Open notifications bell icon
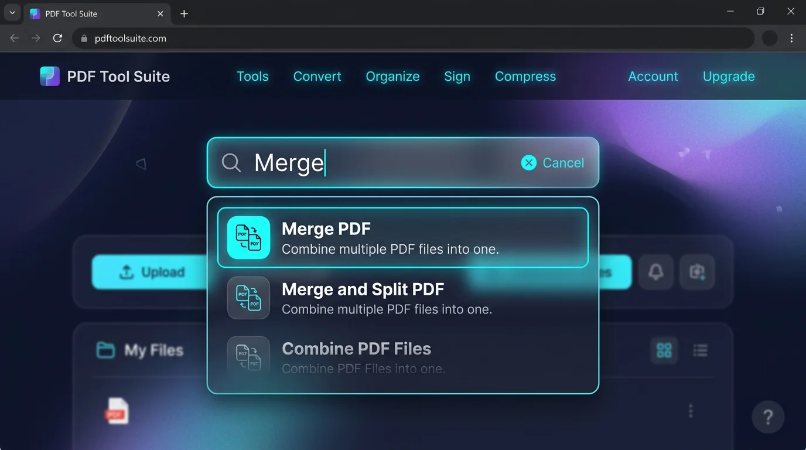The image size is (806, 450). [655, 272]
